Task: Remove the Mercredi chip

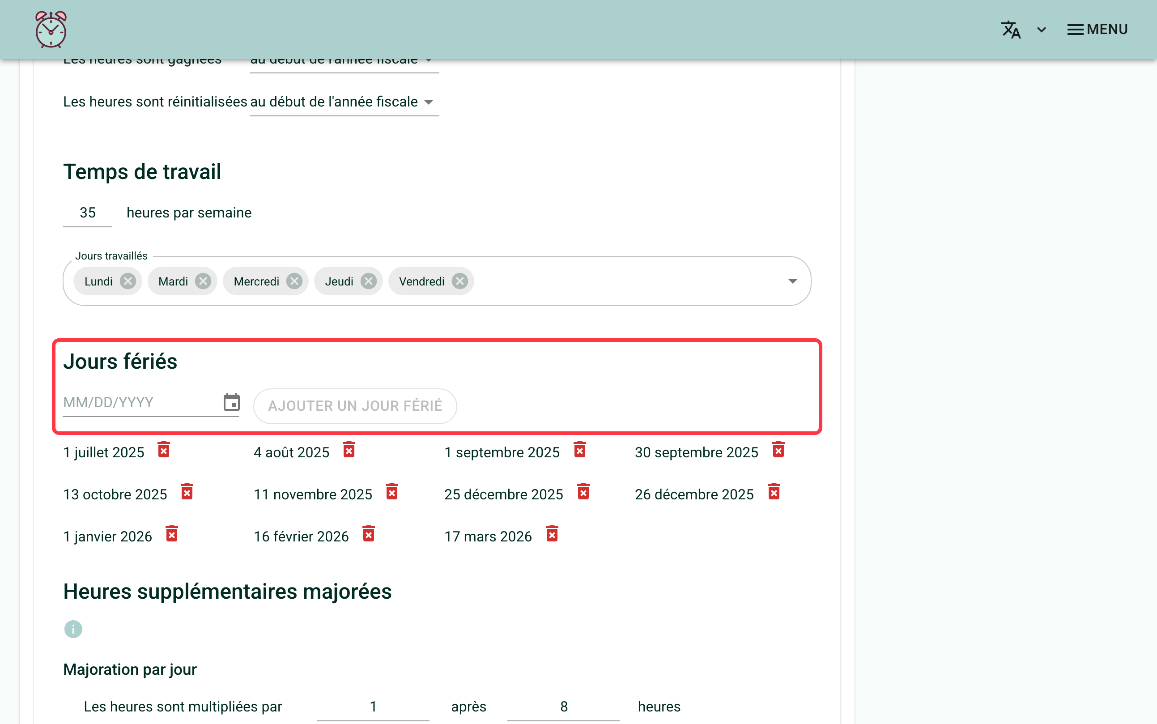Action: [294, 281]
